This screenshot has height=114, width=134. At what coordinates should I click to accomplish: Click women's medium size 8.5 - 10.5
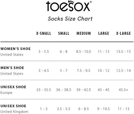point(83,52)
